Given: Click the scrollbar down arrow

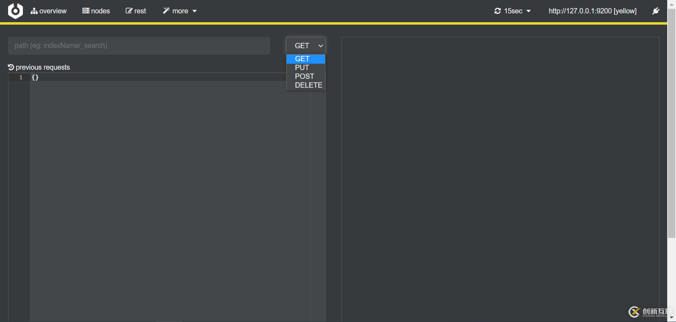Looking at the screenshot, I should [671, 318].
